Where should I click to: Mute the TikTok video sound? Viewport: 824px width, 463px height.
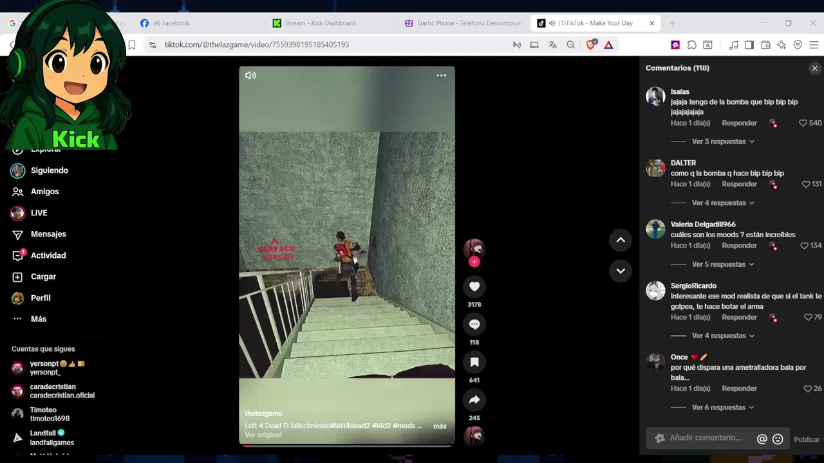250,75
